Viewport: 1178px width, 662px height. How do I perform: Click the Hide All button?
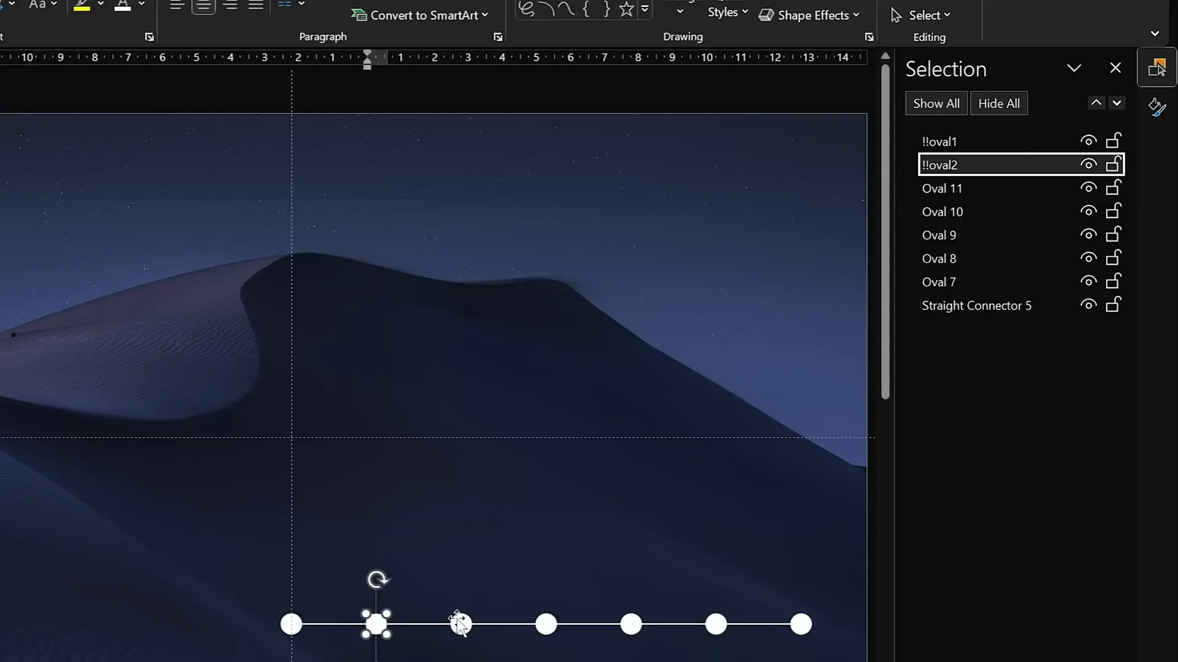coord(999,104)
